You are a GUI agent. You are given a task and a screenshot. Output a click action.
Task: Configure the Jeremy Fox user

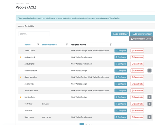pyautogui.click(x=121, y=84)
